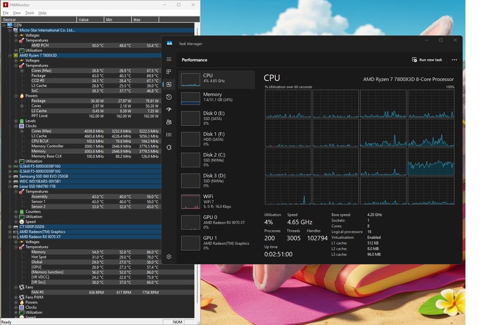Open the Tools menu in HWMonitor

[x=30, y=13]
